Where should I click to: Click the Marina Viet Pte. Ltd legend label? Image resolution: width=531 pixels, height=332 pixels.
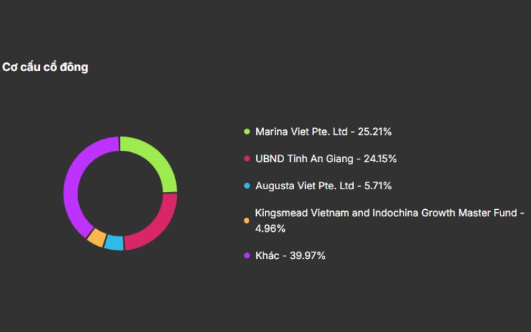point(301,131)
